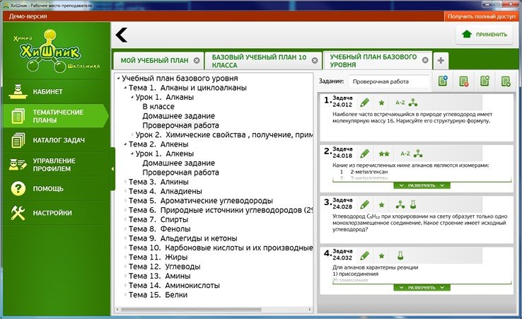This screenshot has height=319, width=522.
Task: Click the back arrow icon
Action: point(122,35)
